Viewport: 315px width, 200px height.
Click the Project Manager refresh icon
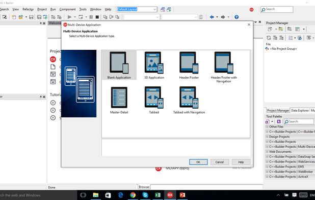coord(269,38)
